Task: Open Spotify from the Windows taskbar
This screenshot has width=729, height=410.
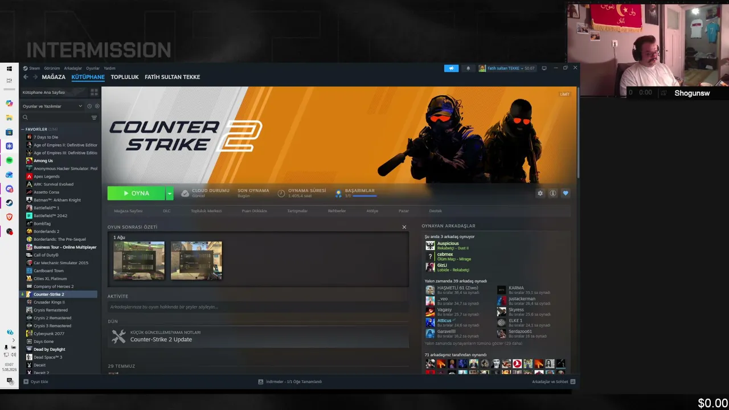Action: [x=9, y=161]
